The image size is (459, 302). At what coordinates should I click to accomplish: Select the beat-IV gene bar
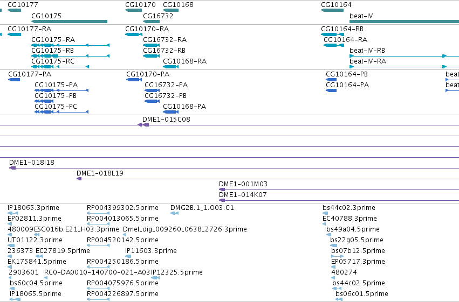(405, 22)
